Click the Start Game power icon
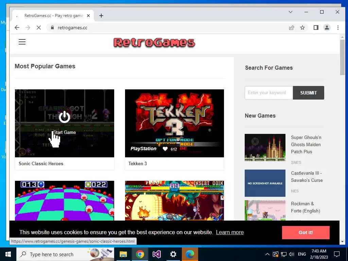 point(64,117)
